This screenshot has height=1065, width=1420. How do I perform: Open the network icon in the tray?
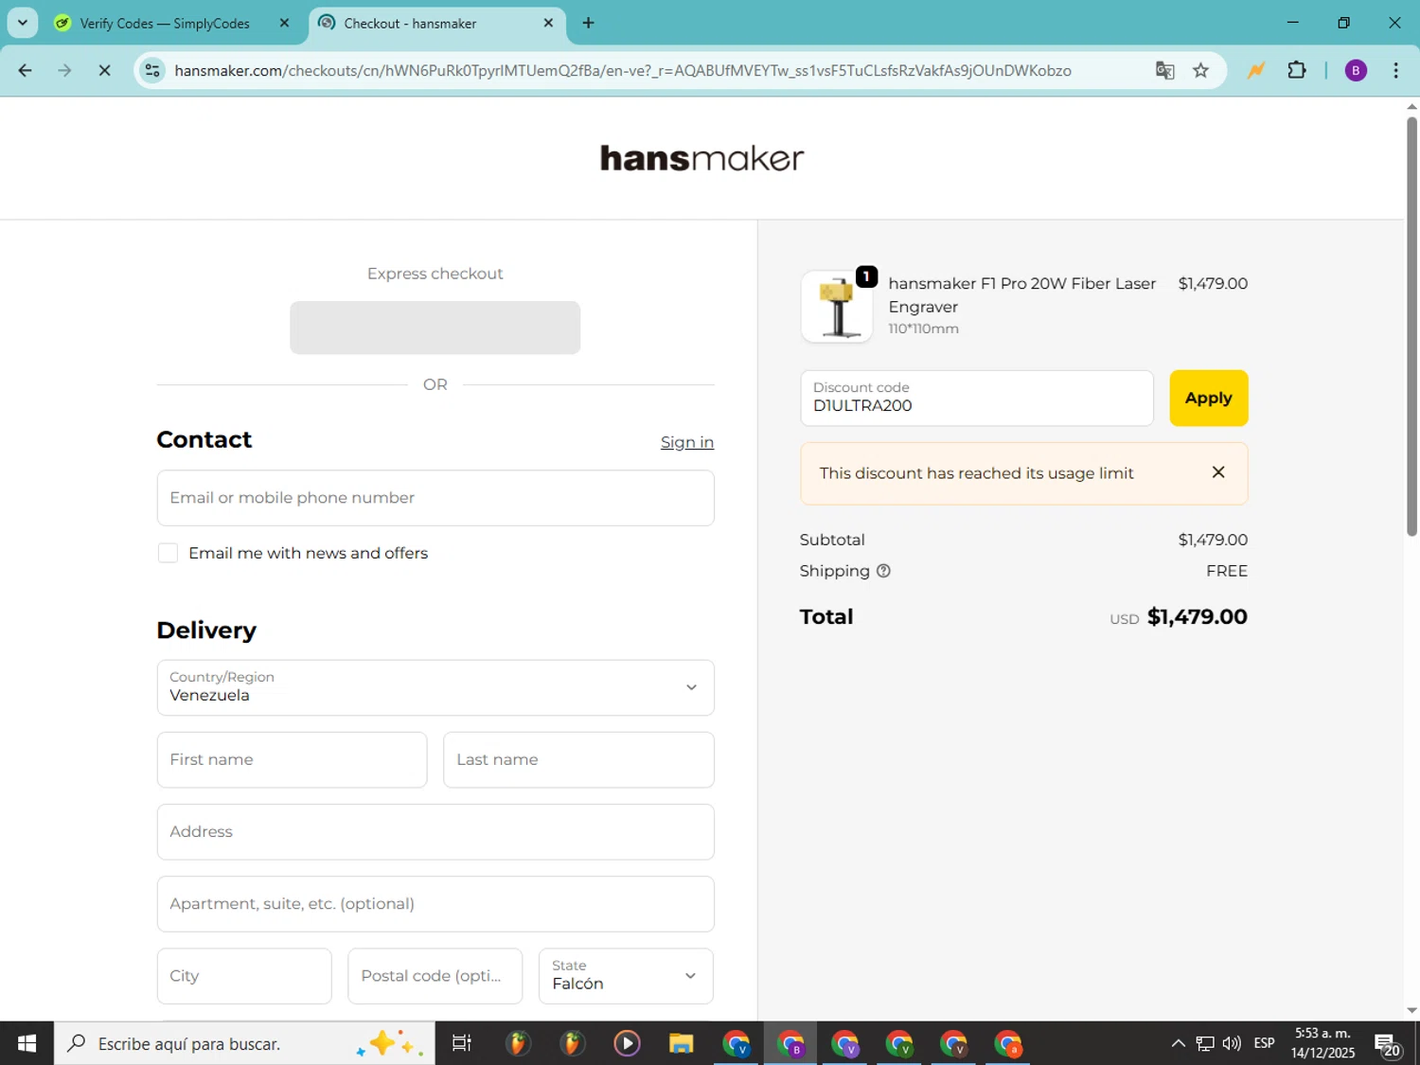click(1204, 1043)
